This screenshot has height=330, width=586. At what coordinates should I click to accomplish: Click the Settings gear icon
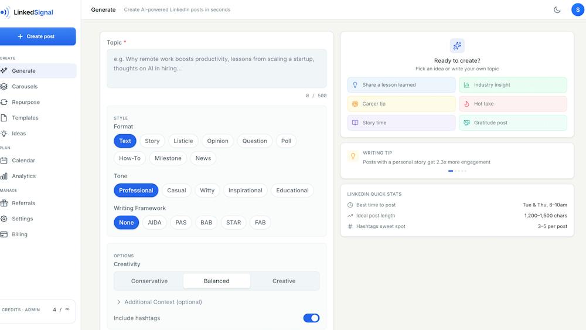point(4,219)
